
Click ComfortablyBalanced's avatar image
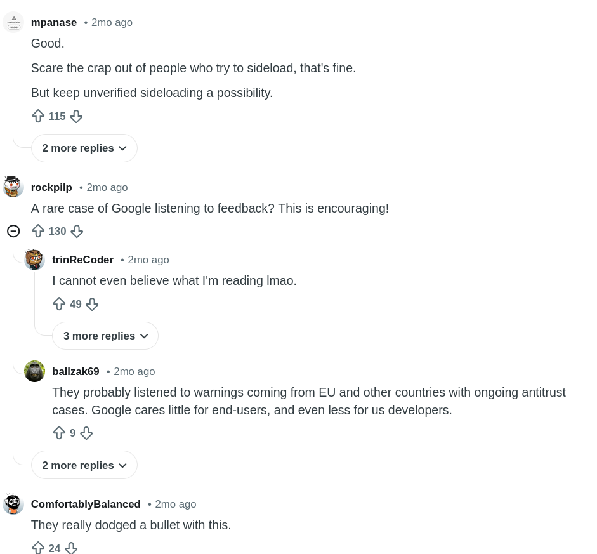[x=13, y=503]
